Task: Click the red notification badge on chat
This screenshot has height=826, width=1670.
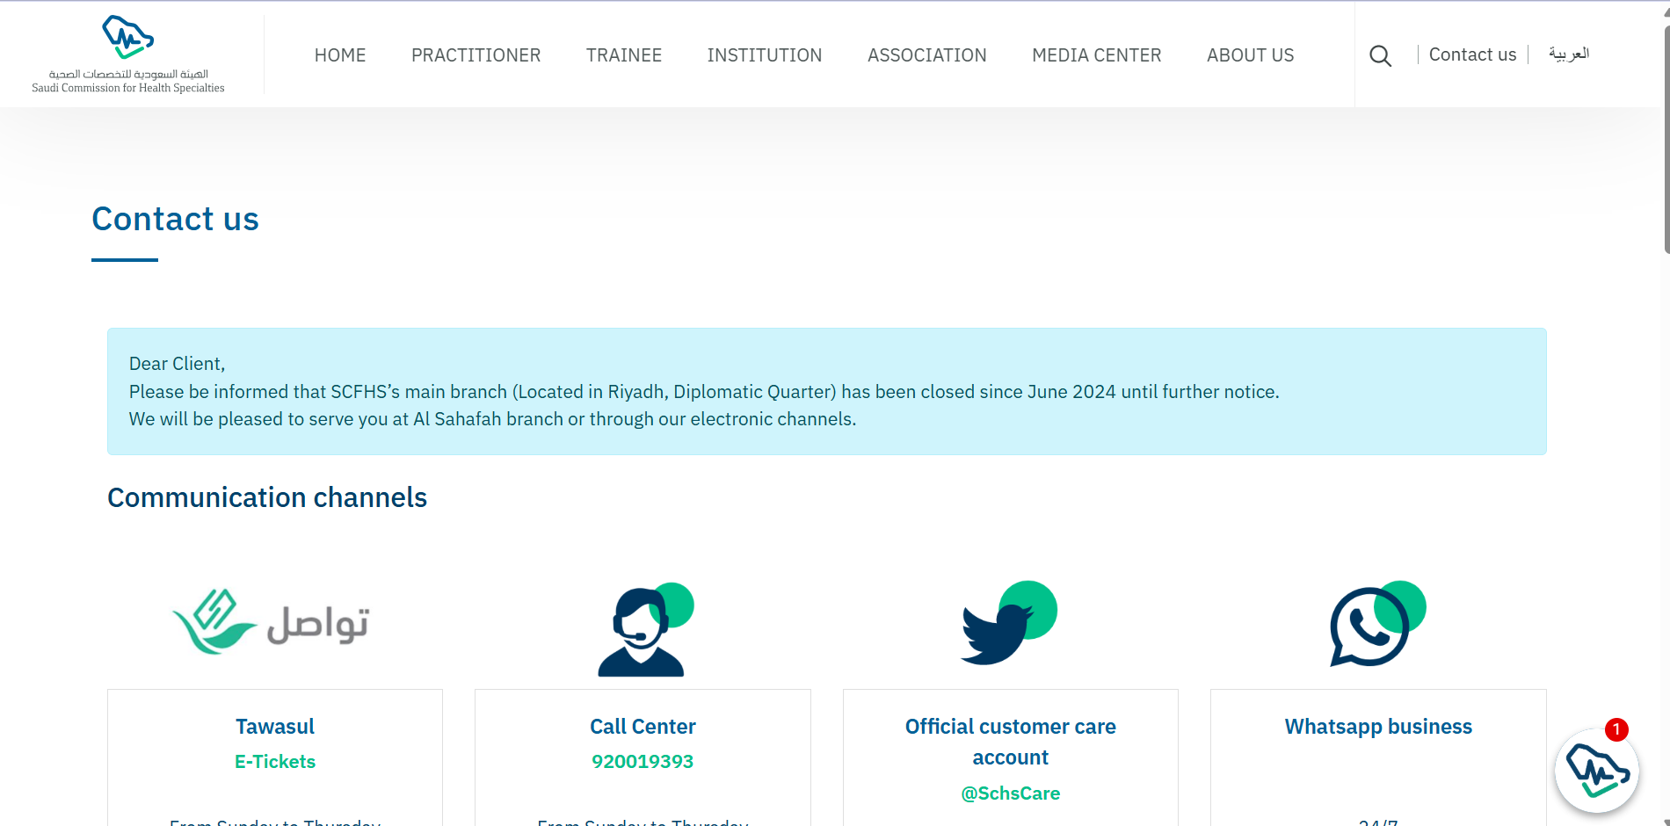Action: 1616,729
